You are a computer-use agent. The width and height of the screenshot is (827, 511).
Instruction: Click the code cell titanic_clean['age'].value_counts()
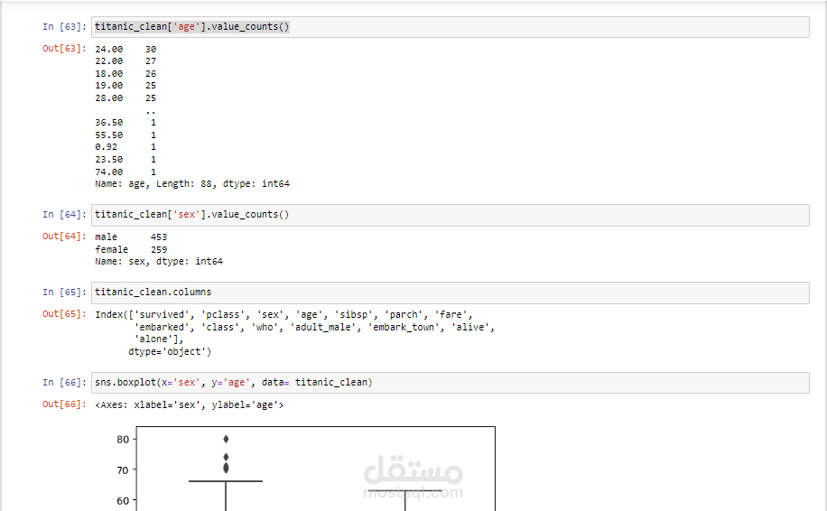(450, 27)
